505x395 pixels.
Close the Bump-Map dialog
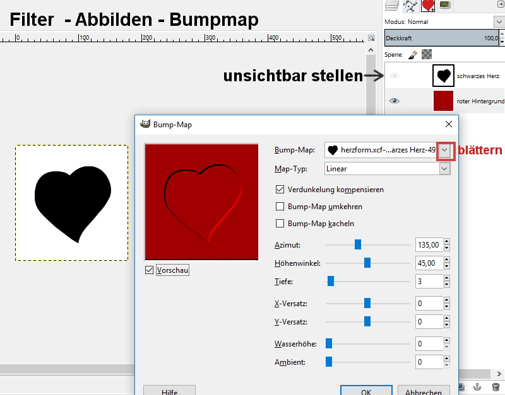click(449, 124)
